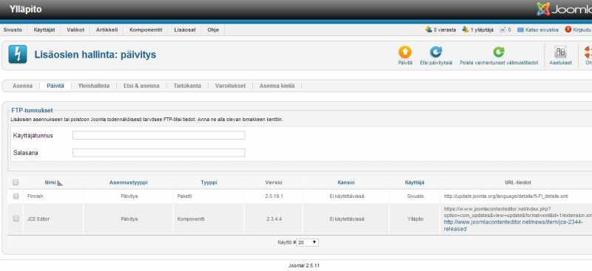592x271 pixels.
Task: Switch to the Päivitä tab
Action: (55, 86)
